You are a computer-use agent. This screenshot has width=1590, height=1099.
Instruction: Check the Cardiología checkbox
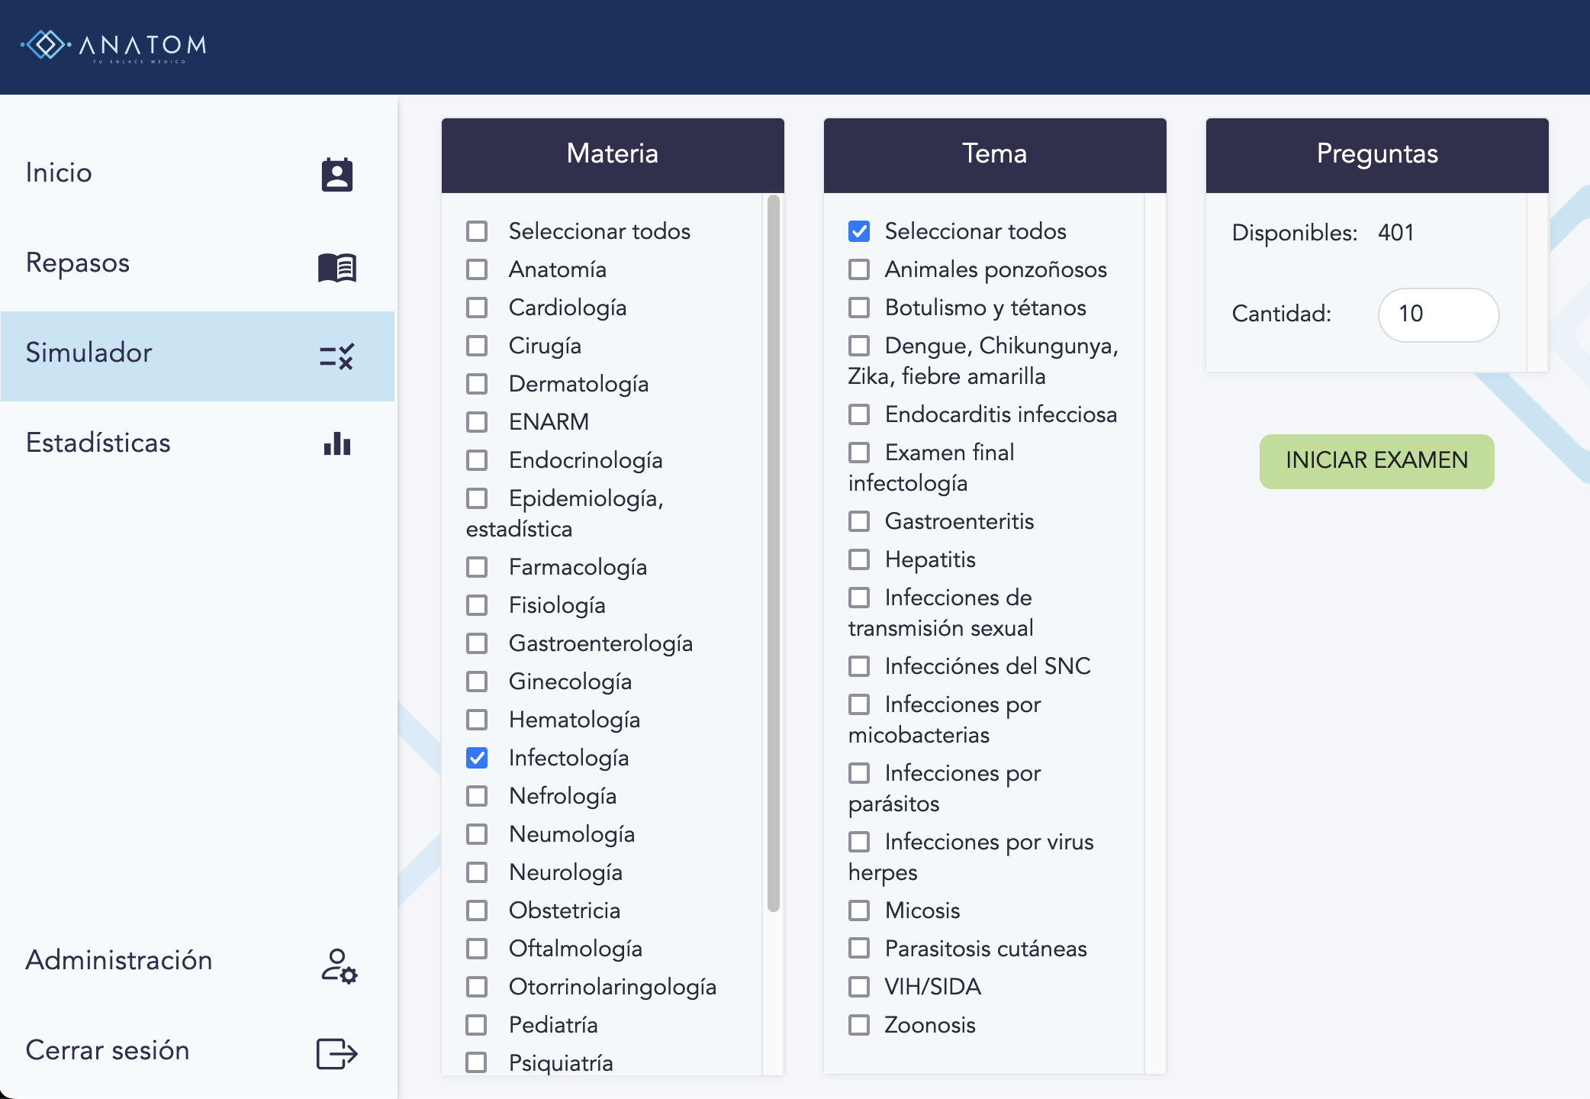point(477,308)
